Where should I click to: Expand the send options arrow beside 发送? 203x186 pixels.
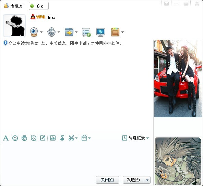pos(147,180)
